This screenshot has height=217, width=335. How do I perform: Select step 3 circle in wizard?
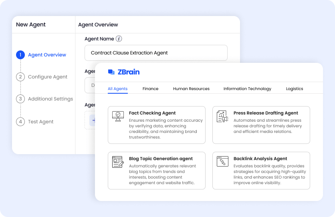pos(20,99)
